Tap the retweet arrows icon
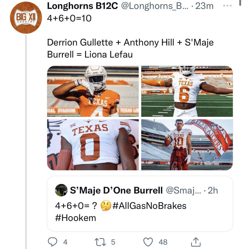243x249 pixels. click(100, 242)
